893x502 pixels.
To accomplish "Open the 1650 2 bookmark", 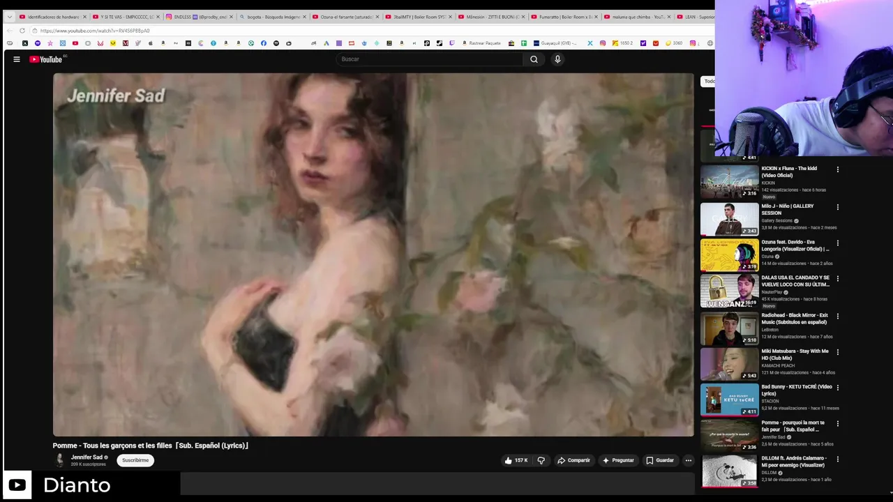I will 622,43.
